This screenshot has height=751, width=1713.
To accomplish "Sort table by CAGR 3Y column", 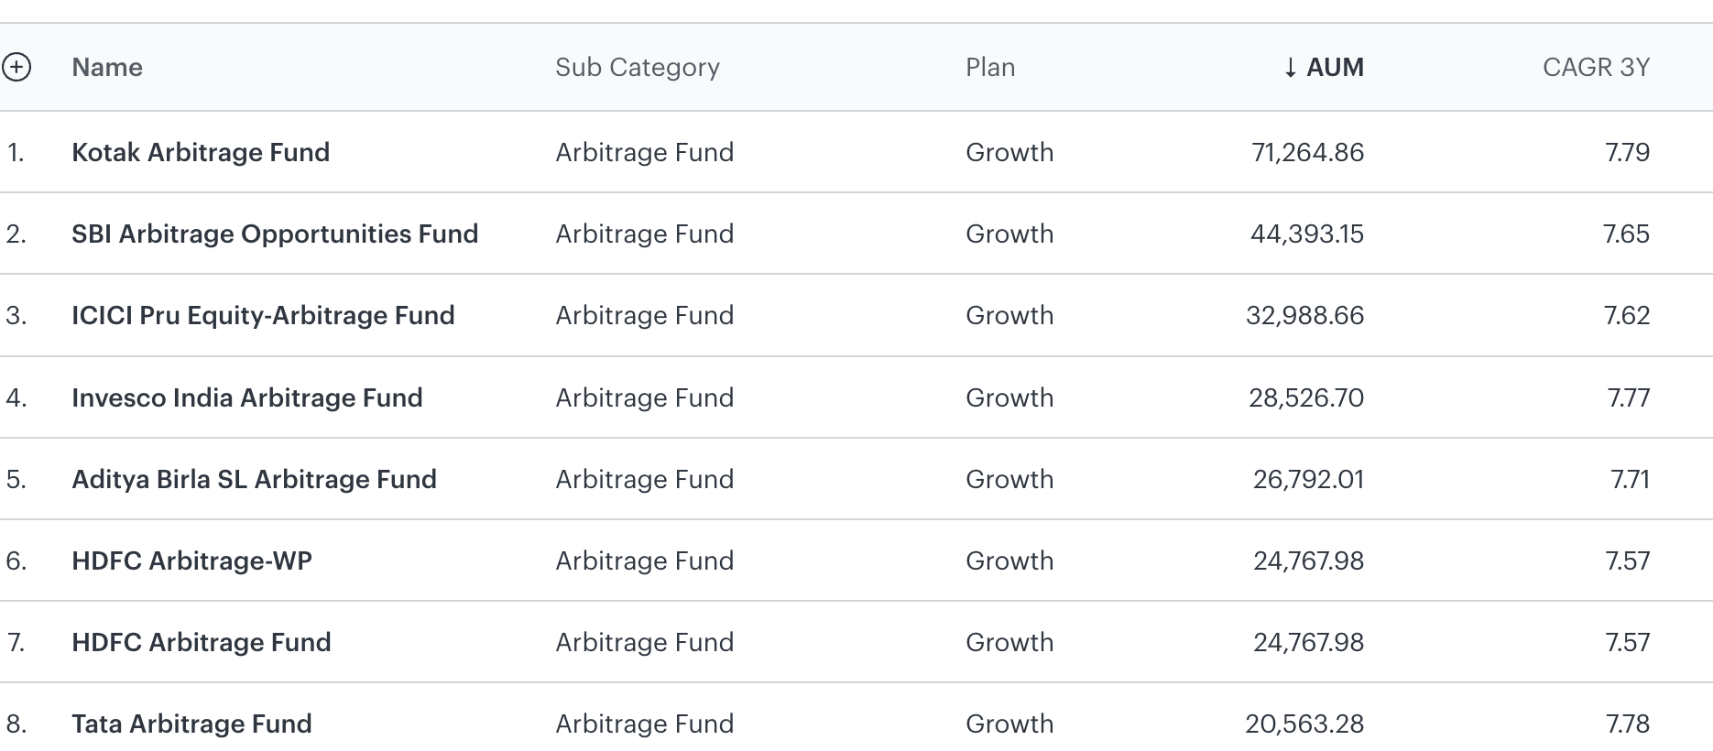I will [1596, 67].
